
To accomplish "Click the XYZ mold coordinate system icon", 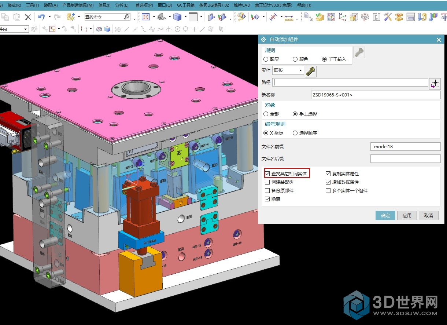I will pyautogui.click(x=343, y=17).
